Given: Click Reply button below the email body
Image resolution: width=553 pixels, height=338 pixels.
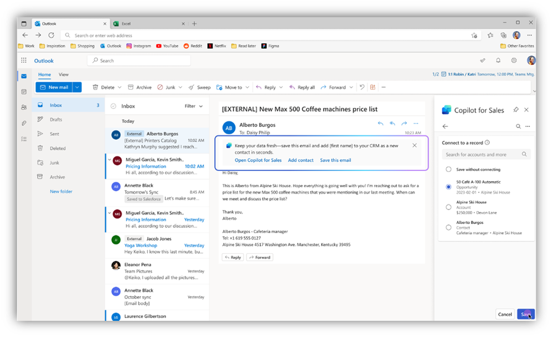Looking at the screenshot, I should 232,257.
